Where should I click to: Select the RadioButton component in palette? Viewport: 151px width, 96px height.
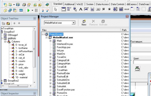[x=109, y=9]
